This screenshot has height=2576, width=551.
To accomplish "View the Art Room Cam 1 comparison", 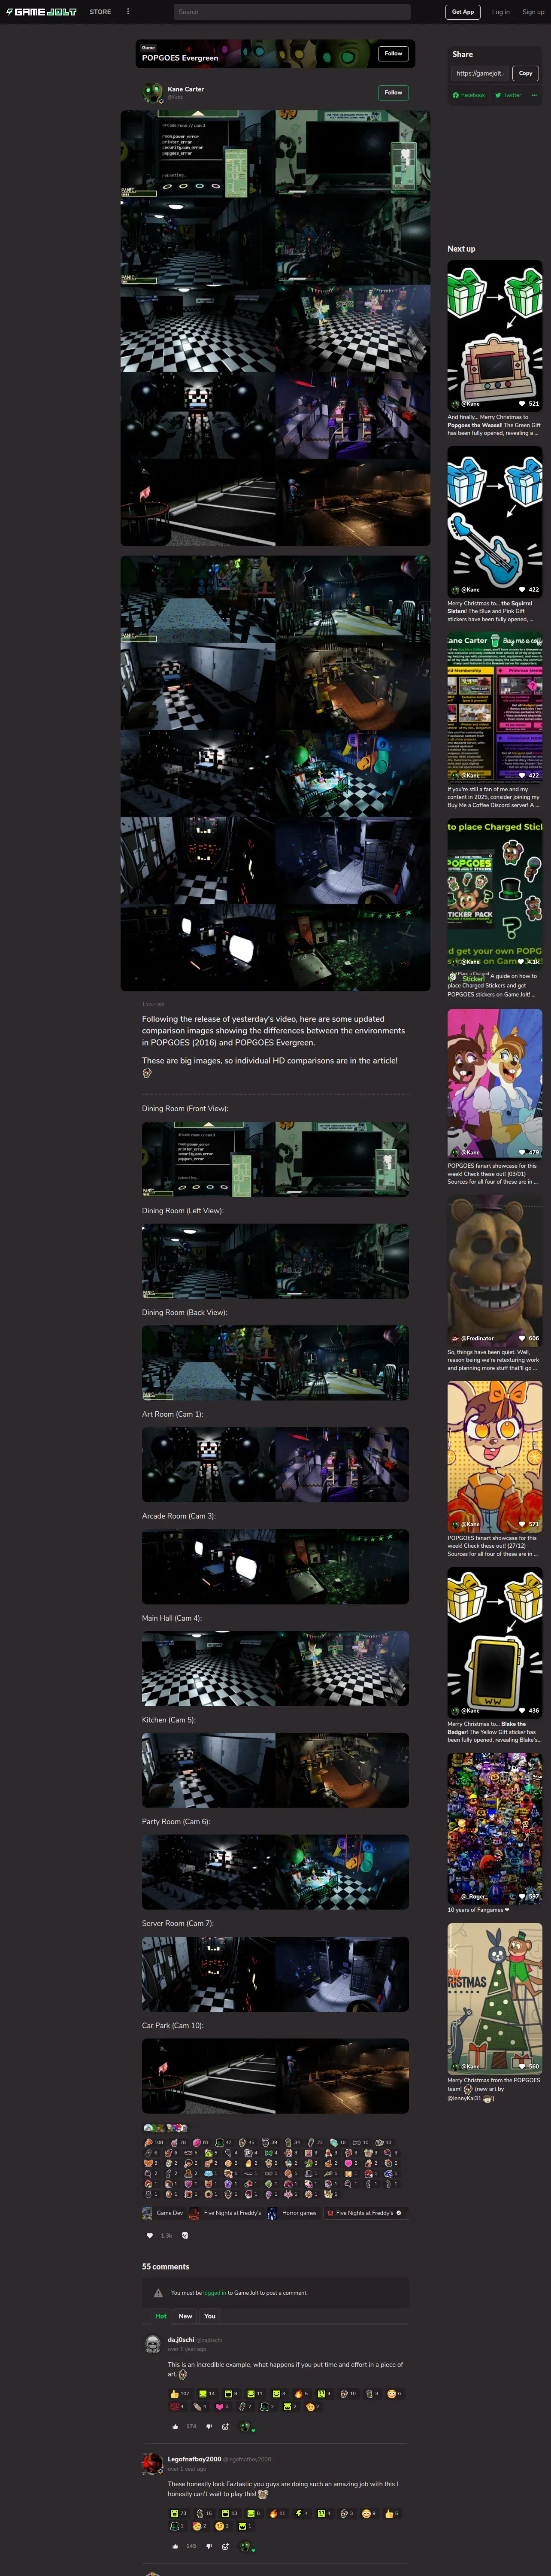I will coord(275,1464).
